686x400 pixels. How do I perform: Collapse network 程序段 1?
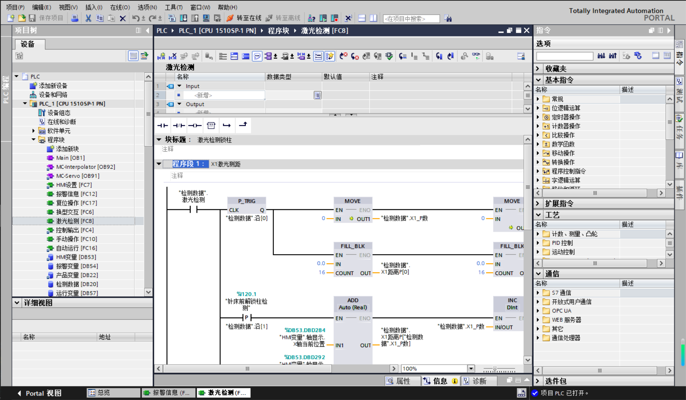point(159,164)
